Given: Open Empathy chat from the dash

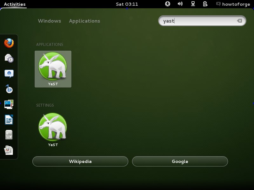Looking at the screenshot, I should click(x=9, y=74).
